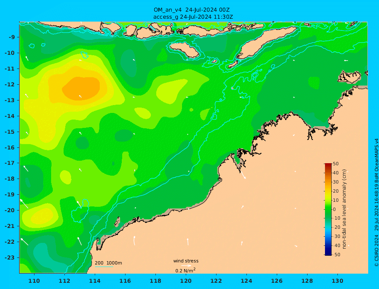This screenshot has width=379, height=289.
Task: Pick the longitude axis label 118
Action: click(x=155, y=281)
